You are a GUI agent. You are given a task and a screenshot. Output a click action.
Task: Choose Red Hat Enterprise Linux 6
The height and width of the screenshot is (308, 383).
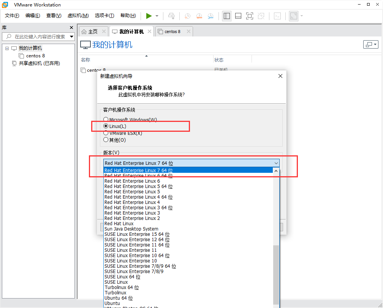click(188, 181)
